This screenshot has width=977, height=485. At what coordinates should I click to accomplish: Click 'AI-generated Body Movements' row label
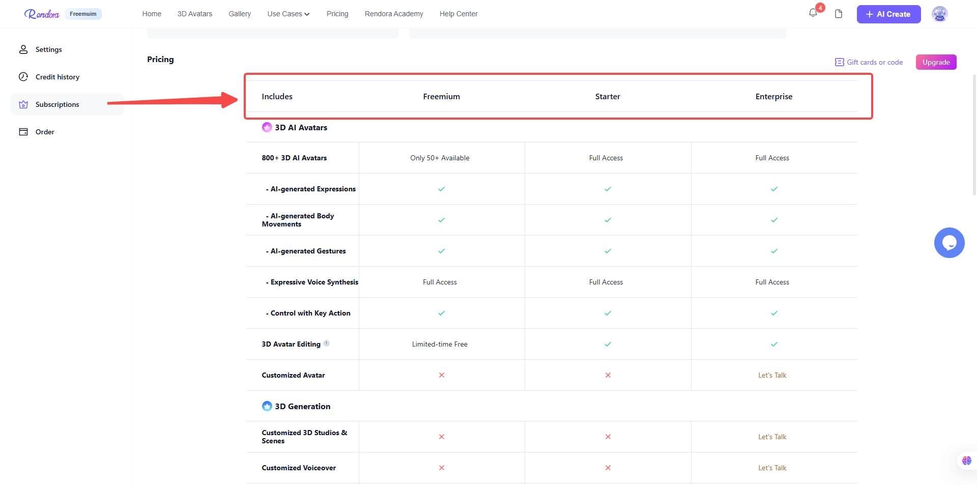pyautogui.click(x=298, y=220)
